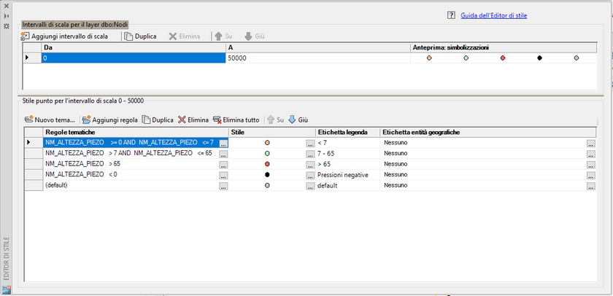Open style editor for '> 65' rule
The image size is (613, 296).
(x=310, y=165)
